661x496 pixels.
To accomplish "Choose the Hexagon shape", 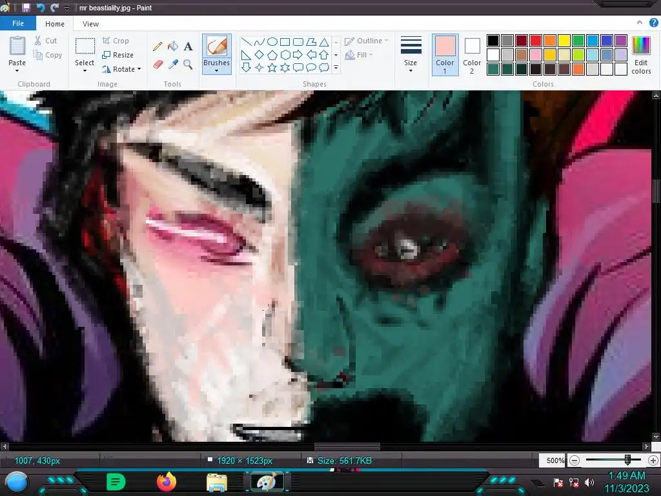I will [x=285, y=55].
